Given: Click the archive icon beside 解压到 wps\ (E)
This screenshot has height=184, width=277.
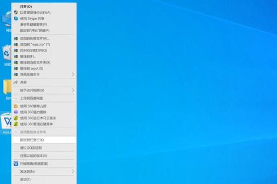Looking at the screenshot, I should point(16,69).
